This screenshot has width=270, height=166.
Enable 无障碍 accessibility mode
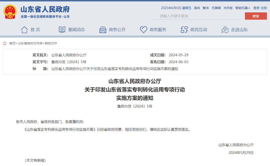click(216, 8)
